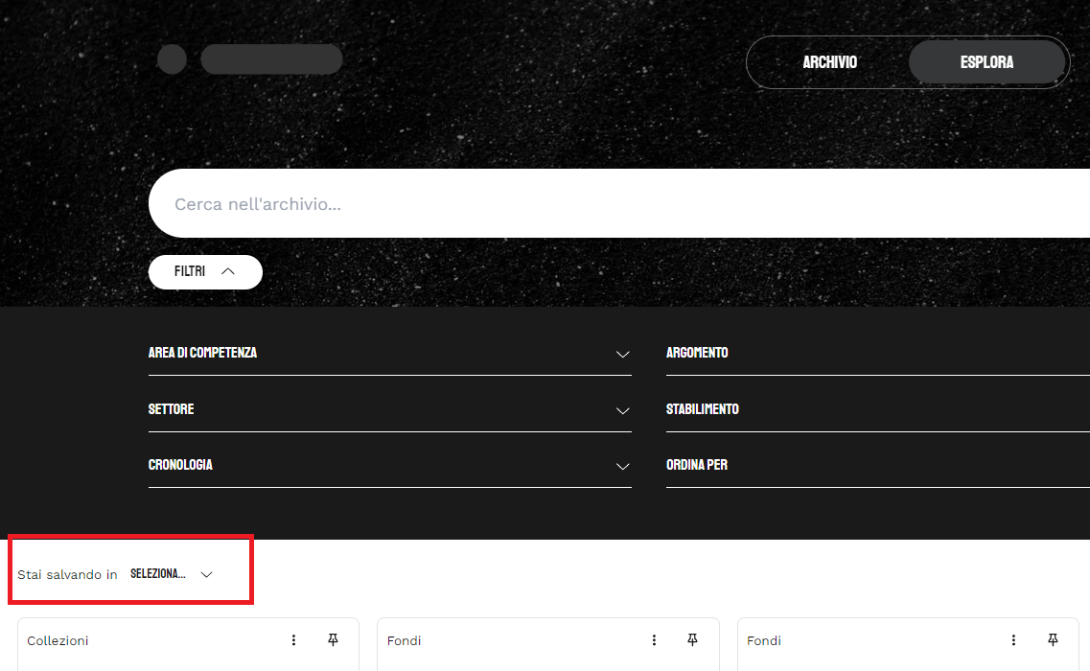Viewport: 1090px width, 671px height.
Task: Click the round site logo in header
Action: tap(172, 59)
